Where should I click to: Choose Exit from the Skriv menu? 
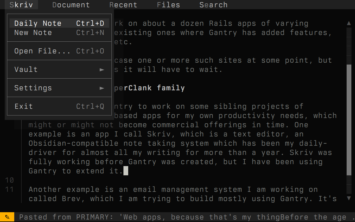click(x=59, y=106)
